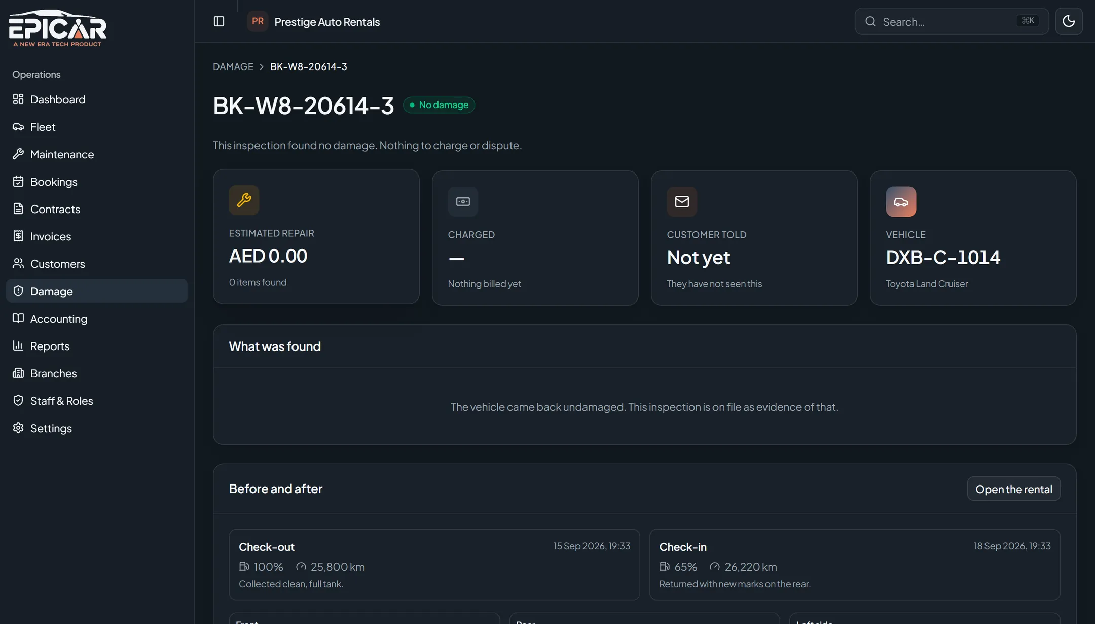Click the 65% fuel level value
Image resolution: width=1095 pixels, height=624 pixels.
coord(686,567)
